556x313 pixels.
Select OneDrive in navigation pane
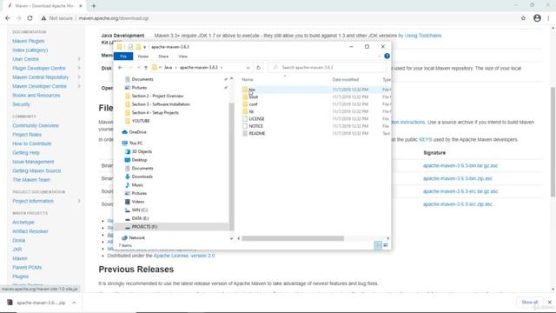[137, 132]
